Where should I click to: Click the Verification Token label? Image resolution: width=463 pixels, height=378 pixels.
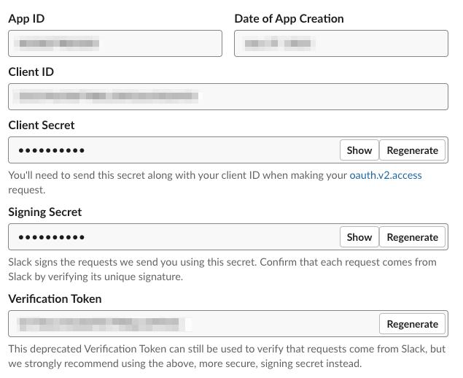[x=55, y=299]
